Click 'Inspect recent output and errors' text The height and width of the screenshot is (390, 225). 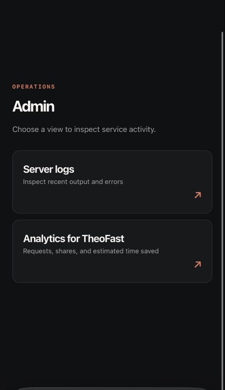[73, 182]
